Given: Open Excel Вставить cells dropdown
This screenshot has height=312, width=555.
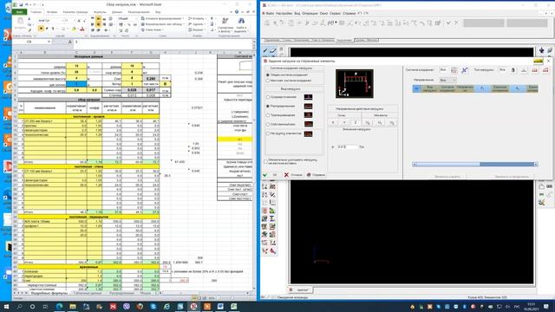Looking at the screenshot, I should (197, 18).
